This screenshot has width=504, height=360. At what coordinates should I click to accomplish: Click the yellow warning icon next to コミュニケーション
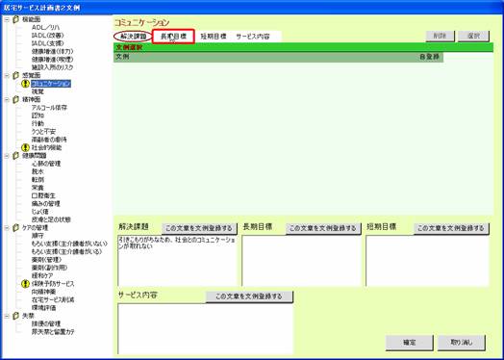click(x=25, y=84)
